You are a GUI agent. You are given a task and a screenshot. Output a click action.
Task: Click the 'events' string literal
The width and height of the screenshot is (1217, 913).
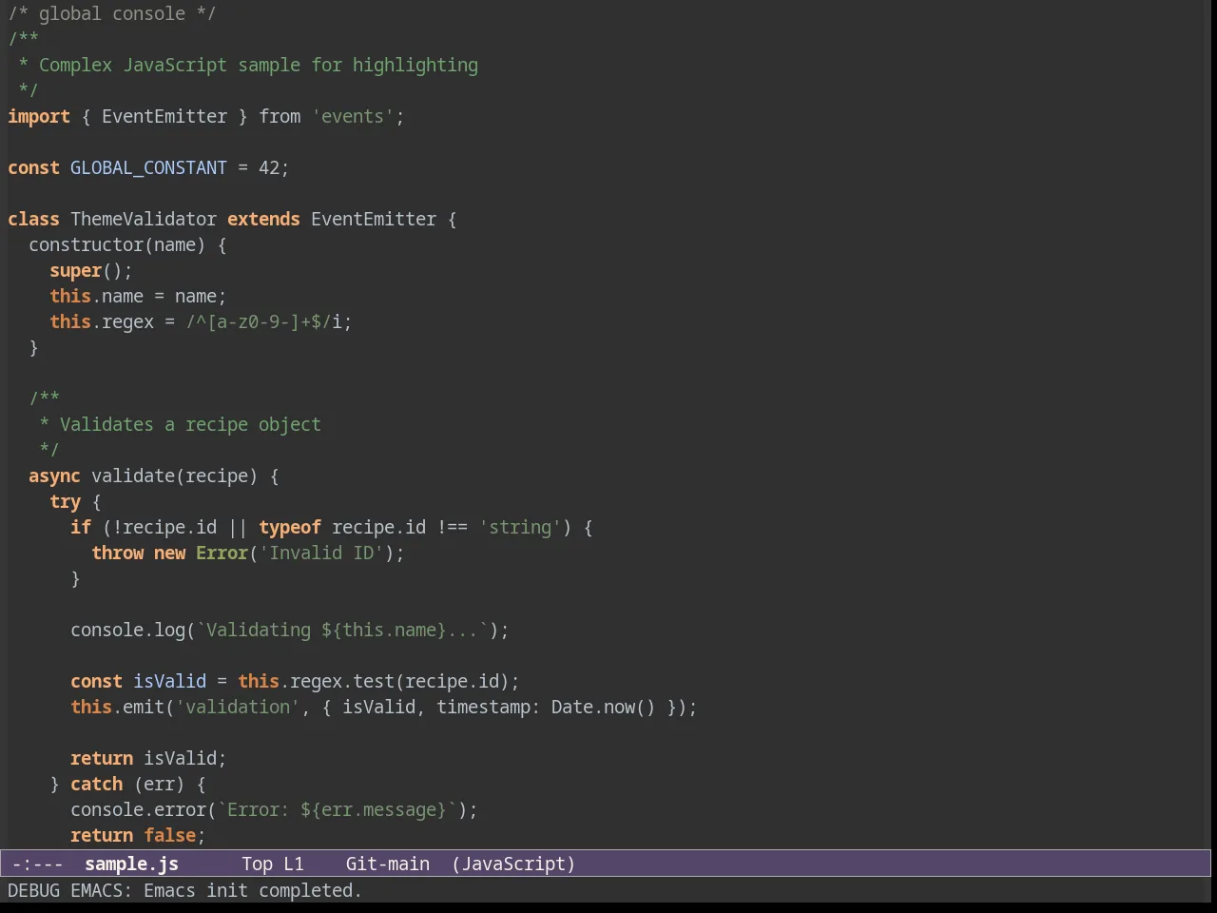(353, 116)
